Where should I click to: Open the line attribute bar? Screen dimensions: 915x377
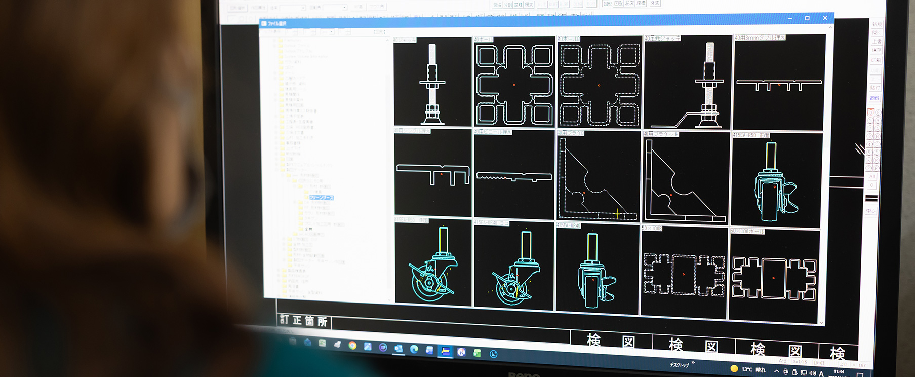click(x=871, y=198)
